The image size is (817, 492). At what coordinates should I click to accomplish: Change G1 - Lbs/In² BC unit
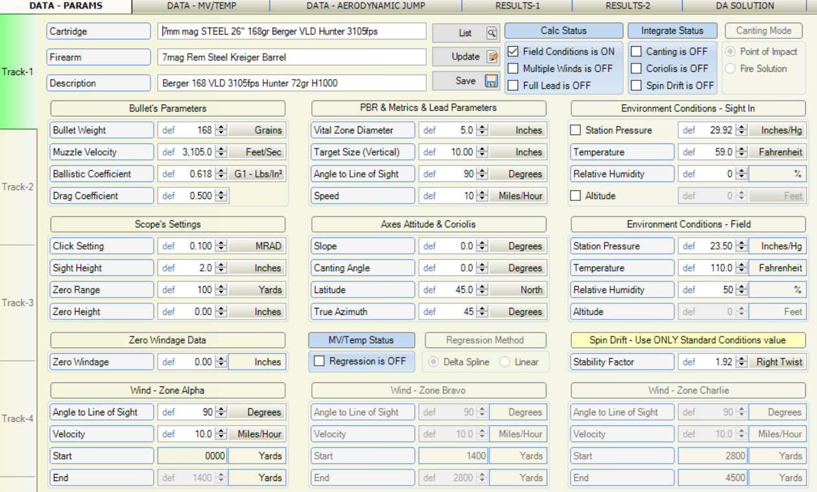(257, 174)
